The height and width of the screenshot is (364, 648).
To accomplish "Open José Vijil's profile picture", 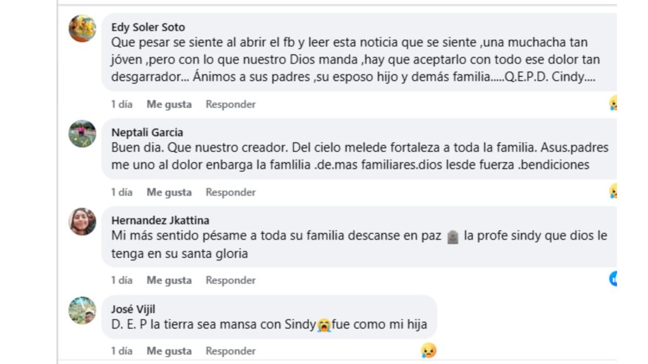I will (x=82, y=309).
